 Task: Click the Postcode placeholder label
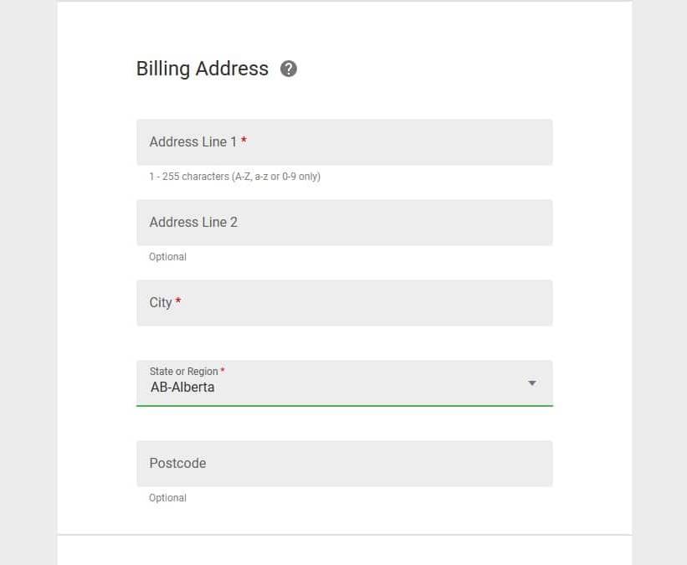(177, 464)
